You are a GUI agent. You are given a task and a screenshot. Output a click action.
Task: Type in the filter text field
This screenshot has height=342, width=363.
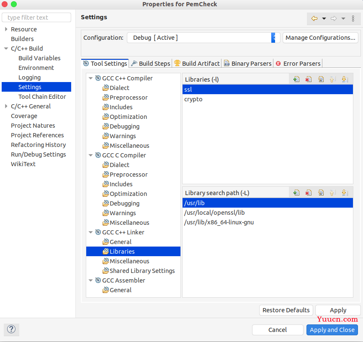pos(37,18)
